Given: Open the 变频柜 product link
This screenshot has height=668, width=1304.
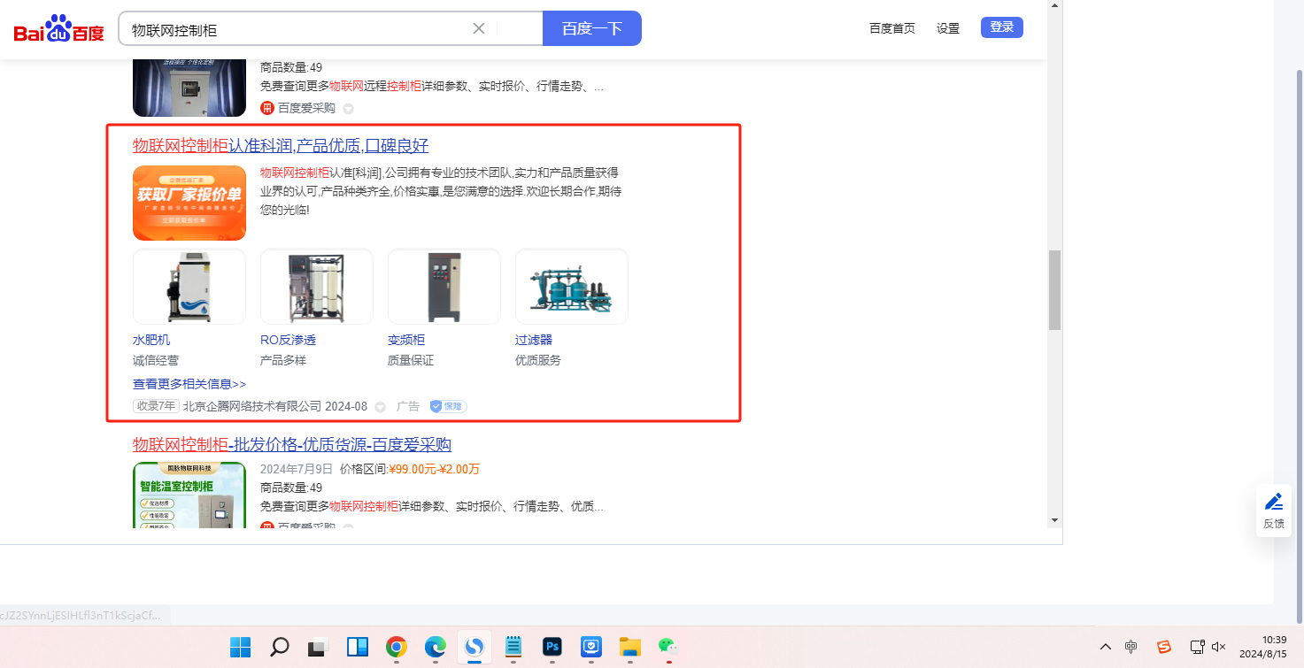Looking at the screenshot, I should tap(406, 340).
